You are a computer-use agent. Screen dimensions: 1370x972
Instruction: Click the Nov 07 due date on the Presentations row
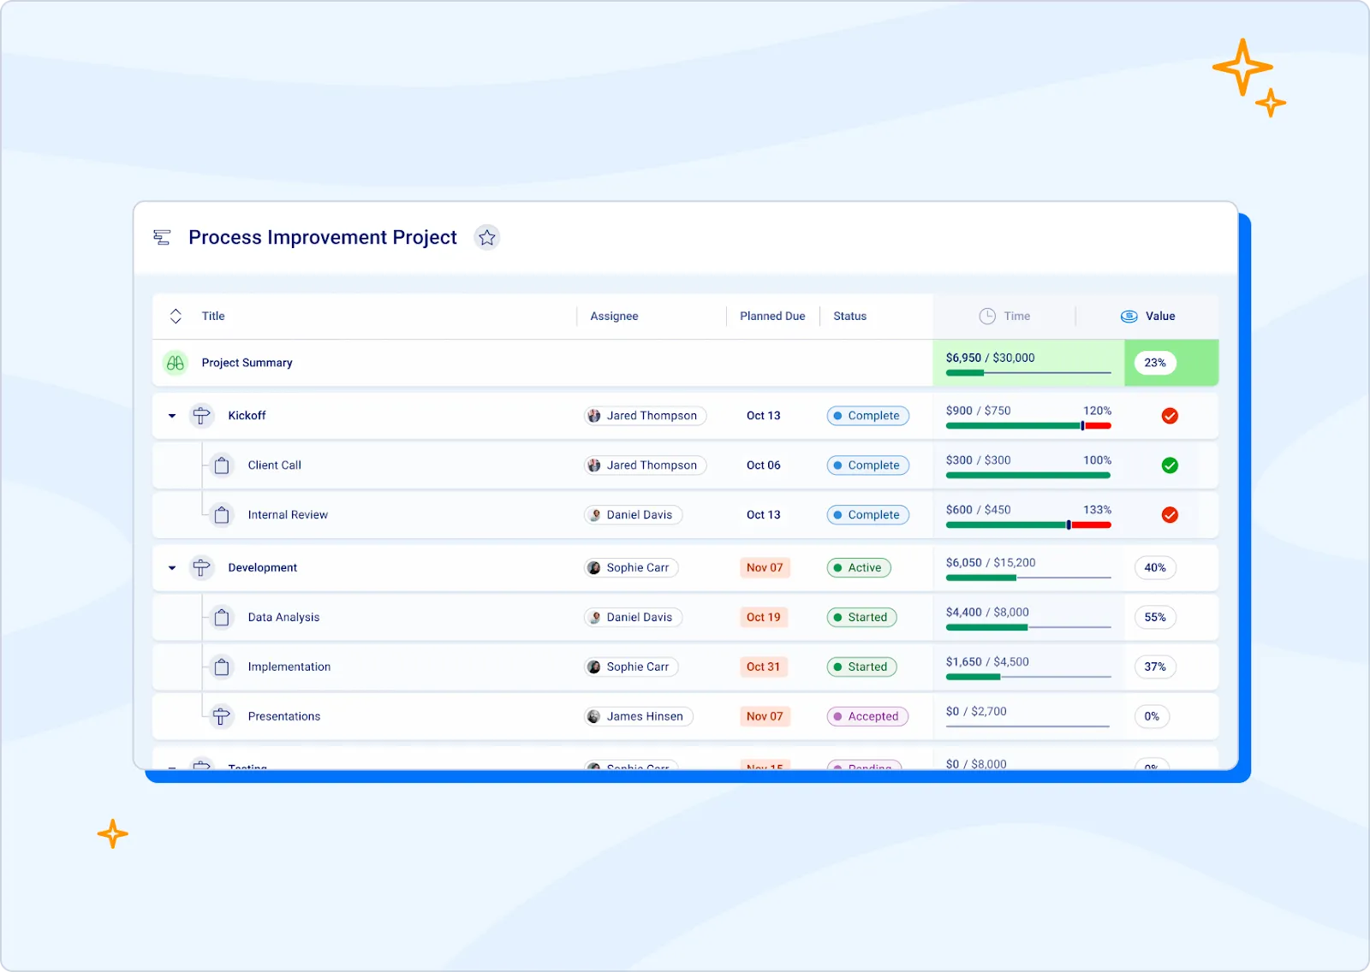pyautogui.click(x=765, y=716)
